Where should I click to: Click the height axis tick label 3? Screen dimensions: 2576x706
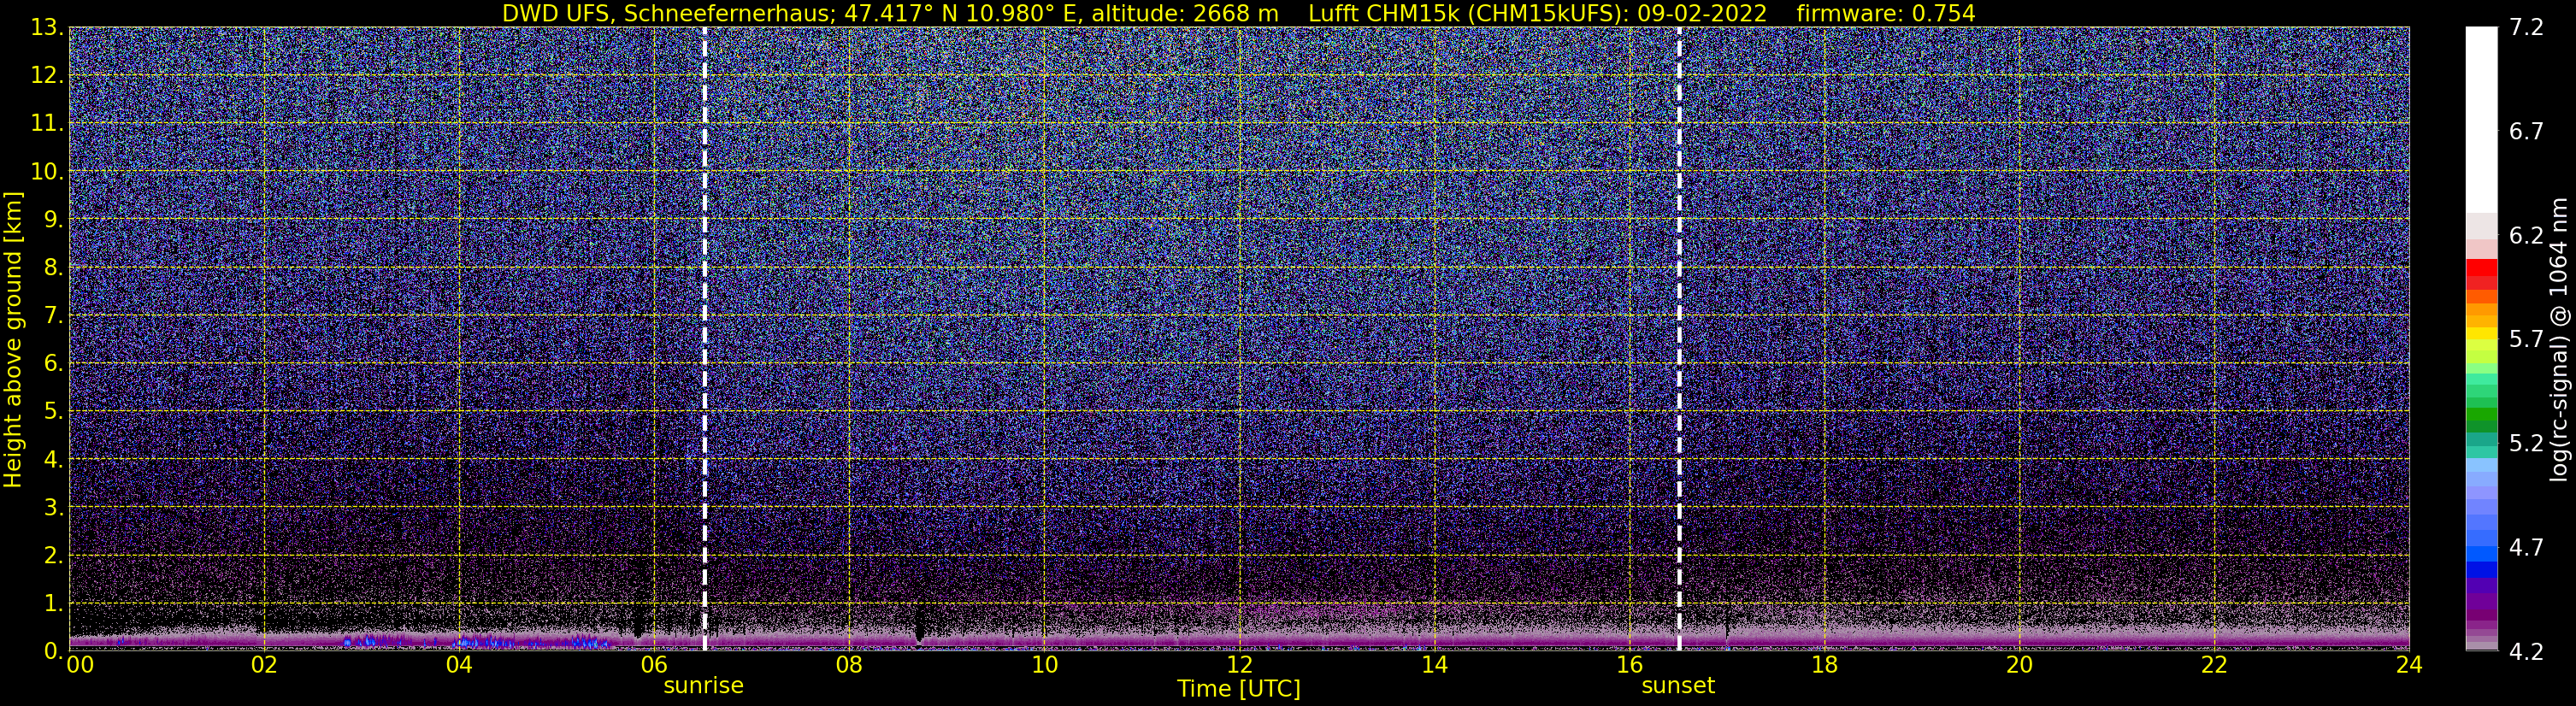click(53, 508)
